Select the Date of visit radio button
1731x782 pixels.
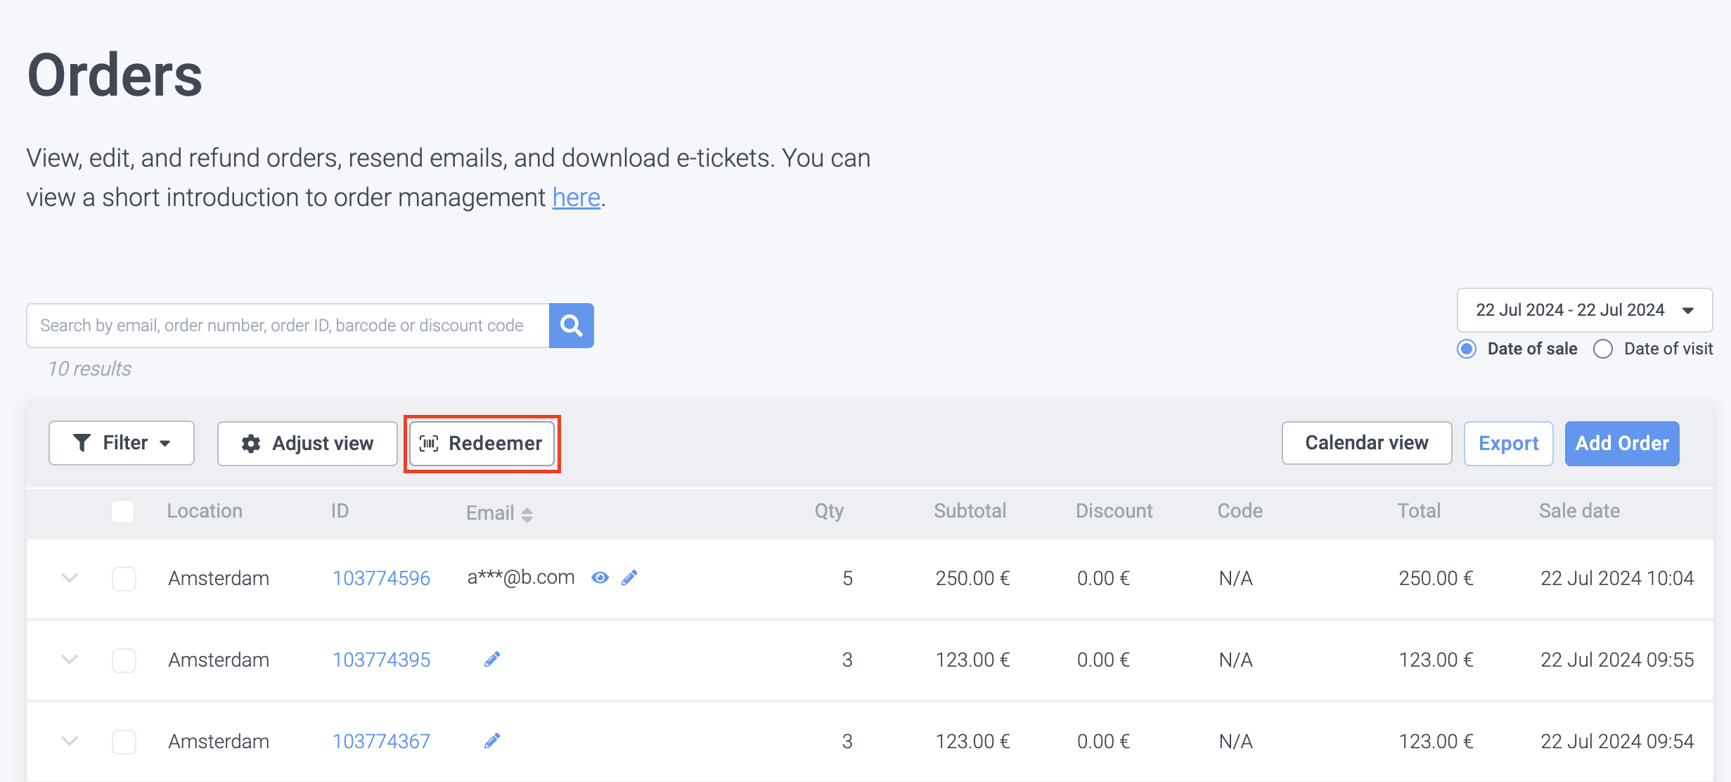click(1603, 349)
